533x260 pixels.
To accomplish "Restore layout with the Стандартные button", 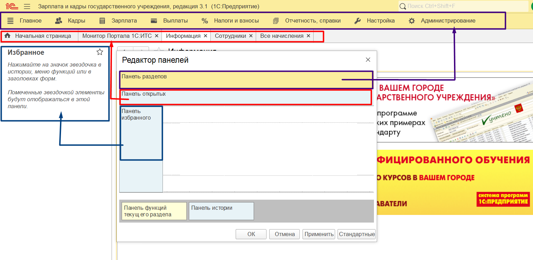I will 357,234.
